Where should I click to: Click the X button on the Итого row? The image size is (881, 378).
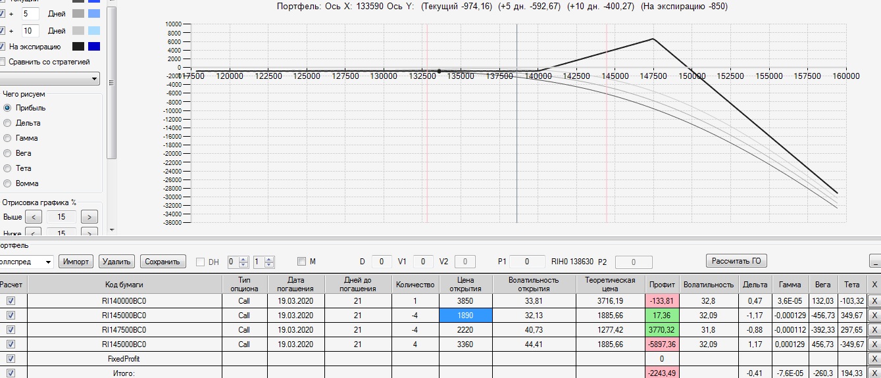point(874,373)
